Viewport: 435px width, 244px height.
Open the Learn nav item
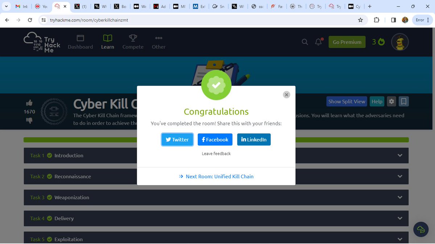pos(108,42)
